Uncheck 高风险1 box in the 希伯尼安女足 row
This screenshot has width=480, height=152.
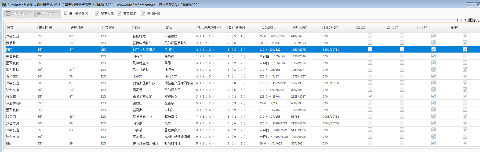coord(370,96)
